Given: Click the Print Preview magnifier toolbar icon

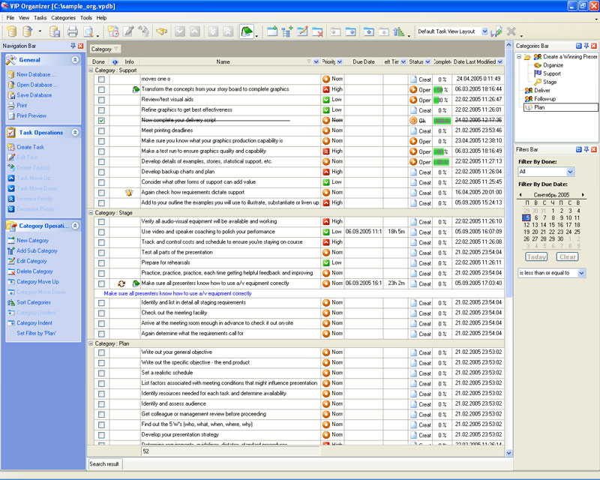Looking at the screenshot, I should pyautogui.click(x=88, y=31).
